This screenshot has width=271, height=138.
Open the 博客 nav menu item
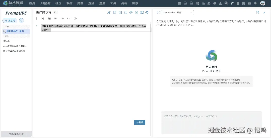tap(80, 3)
